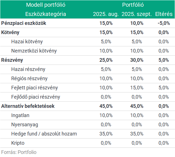Click the Hazai részvény row label
The height and width of the screenshot is (157, 175).
[28, 69]
